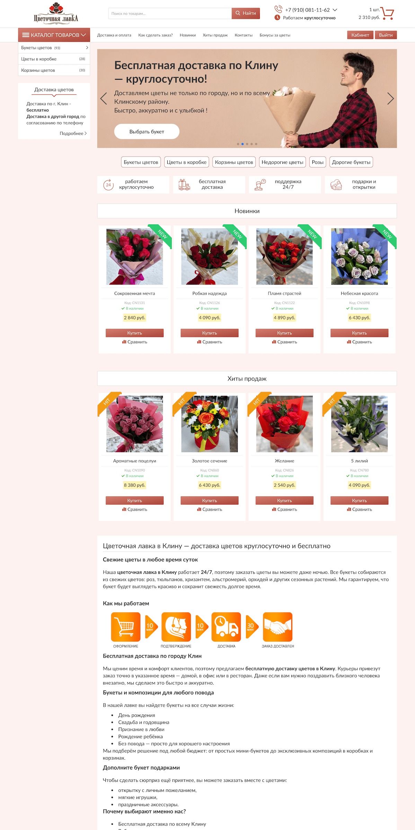Open Хиты продаж menu item
The image size is (415, 830).
coord(215,35)
